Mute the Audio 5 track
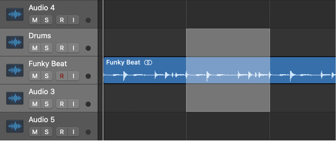This screenshot has height=141, width=336. tap(35, 132)
